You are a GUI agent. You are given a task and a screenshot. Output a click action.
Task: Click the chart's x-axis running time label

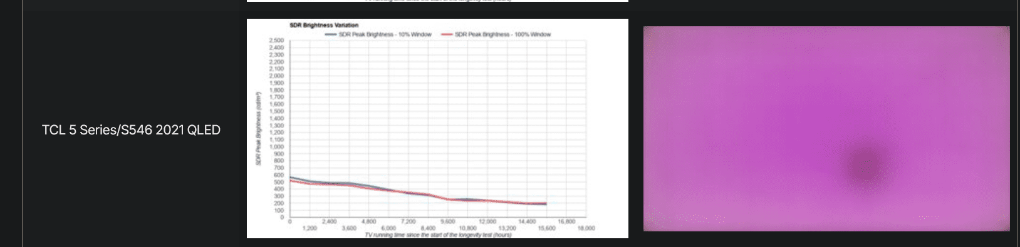coord(438,235)
